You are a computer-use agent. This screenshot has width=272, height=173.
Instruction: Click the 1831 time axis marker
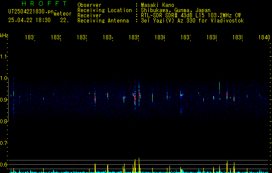coord(30,37)
